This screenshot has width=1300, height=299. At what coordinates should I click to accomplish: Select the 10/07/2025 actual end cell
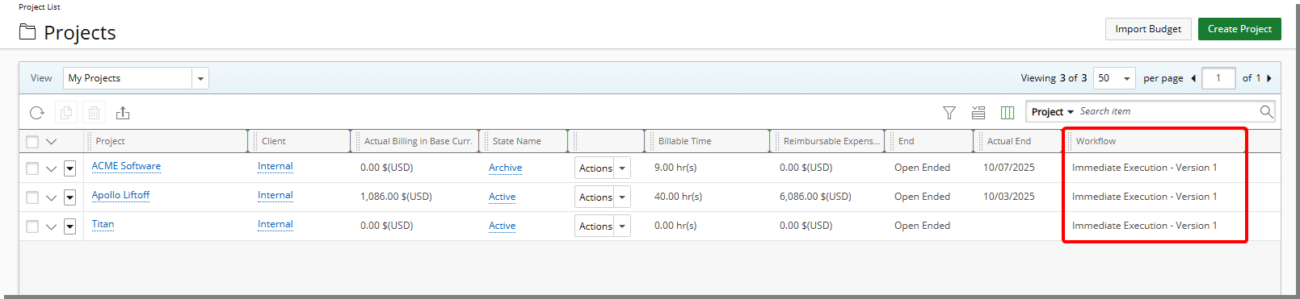point(1008,168)
